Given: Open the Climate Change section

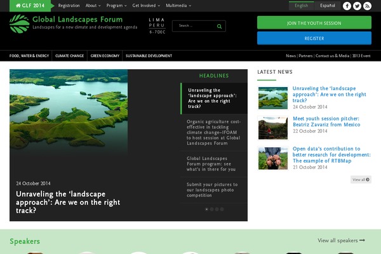Looking at the screenshot, I should (69, 56).
